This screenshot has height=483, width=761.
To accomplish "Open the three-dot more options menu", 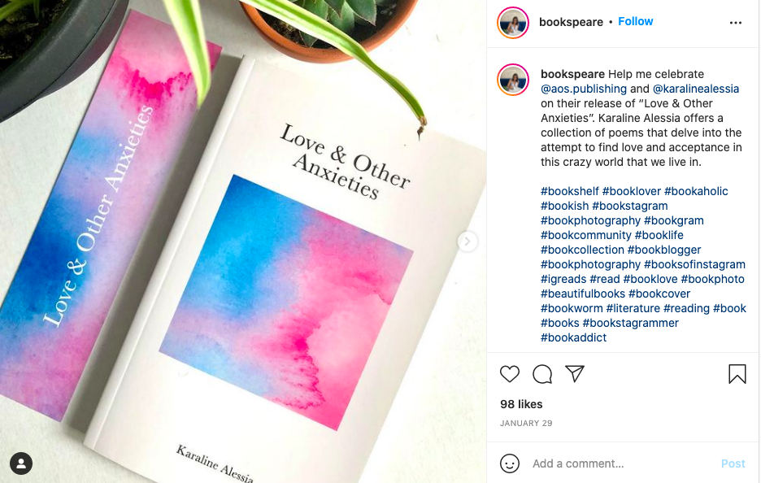I will click(x=735, y=23).
